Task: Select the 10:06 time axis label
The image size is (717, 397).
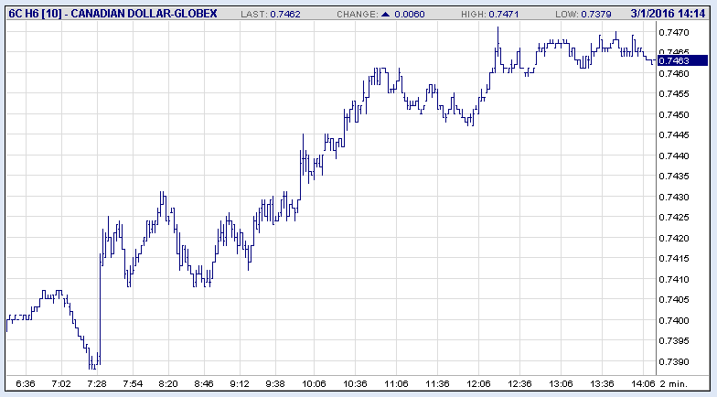Action: [315, 384]
